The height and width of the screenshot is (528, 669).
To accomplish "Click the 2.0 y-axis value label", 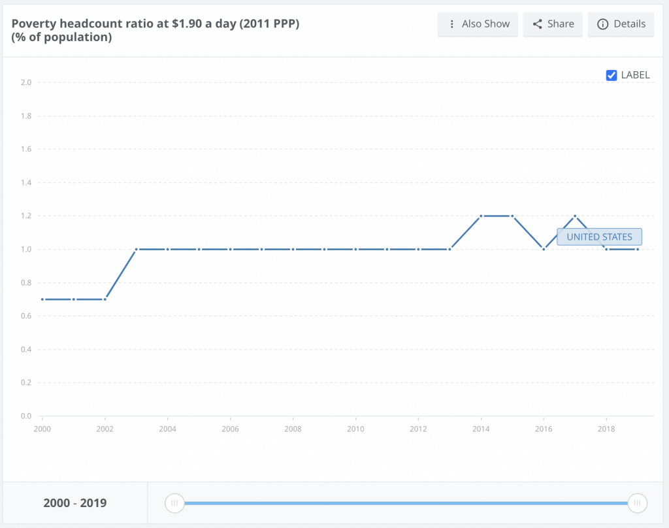I will pos(26,82).
